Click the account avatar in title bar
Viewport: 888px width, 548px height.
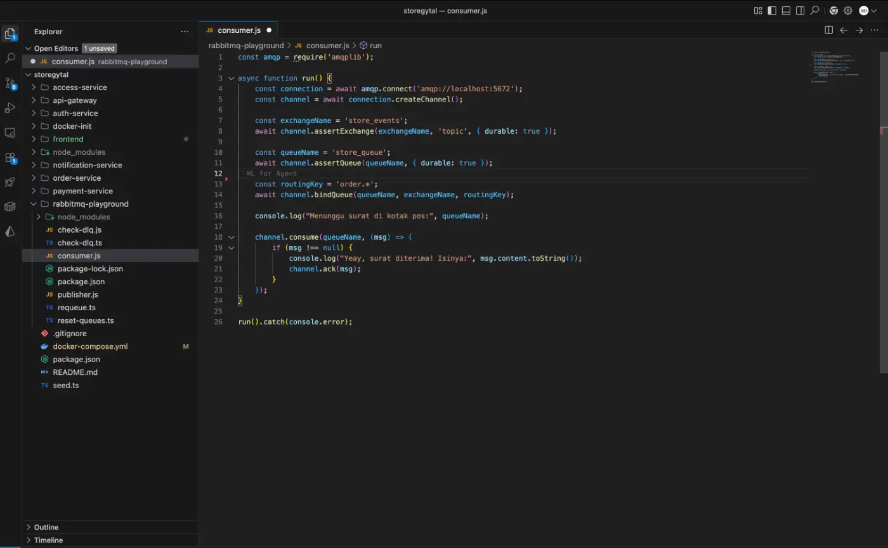click(x=863, y=11)
